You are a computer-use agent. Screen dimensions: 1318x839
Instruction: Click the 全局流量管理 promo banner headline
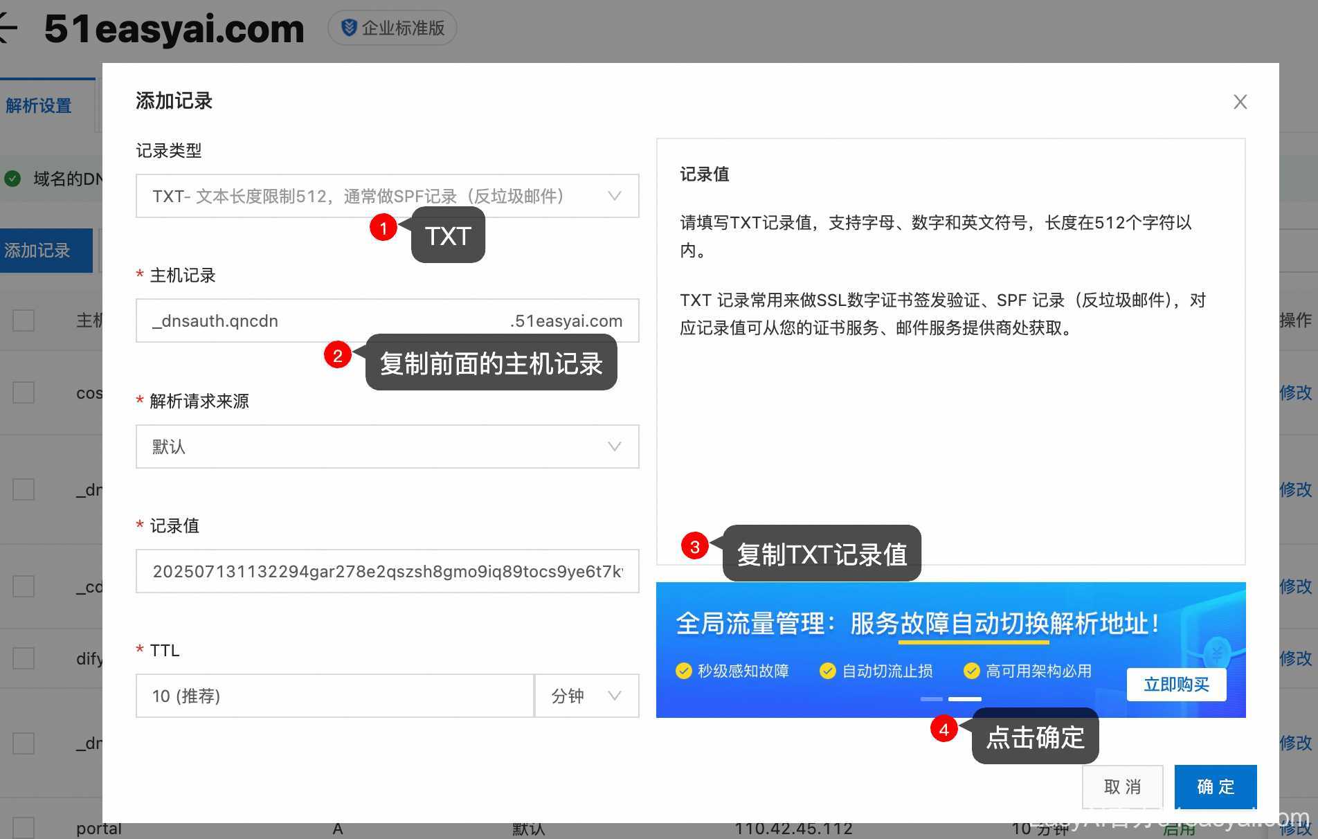tap(918, 624)
